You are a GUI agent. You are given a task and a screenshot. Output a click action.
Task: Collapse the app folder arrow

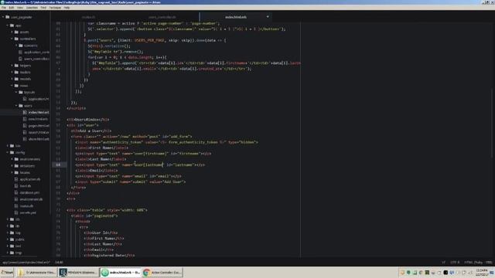[8, 25]
